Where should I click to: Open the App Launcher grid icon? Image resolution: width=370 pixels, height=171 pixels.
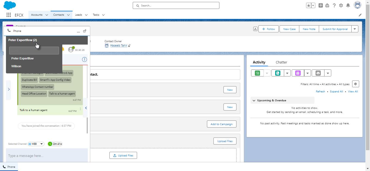click(x=9, y=15)
